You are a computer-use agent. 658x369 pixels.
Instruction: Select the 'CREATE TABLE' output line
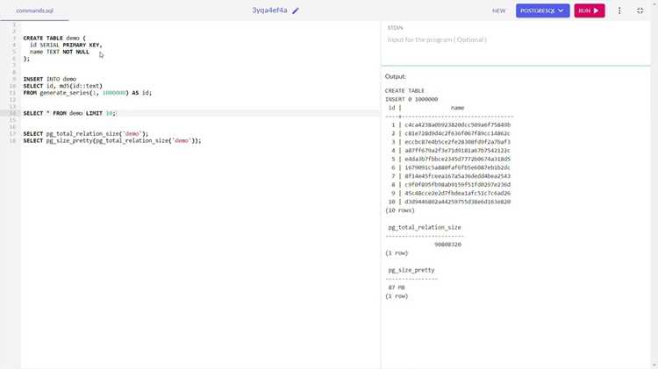[x=404, y=90]
